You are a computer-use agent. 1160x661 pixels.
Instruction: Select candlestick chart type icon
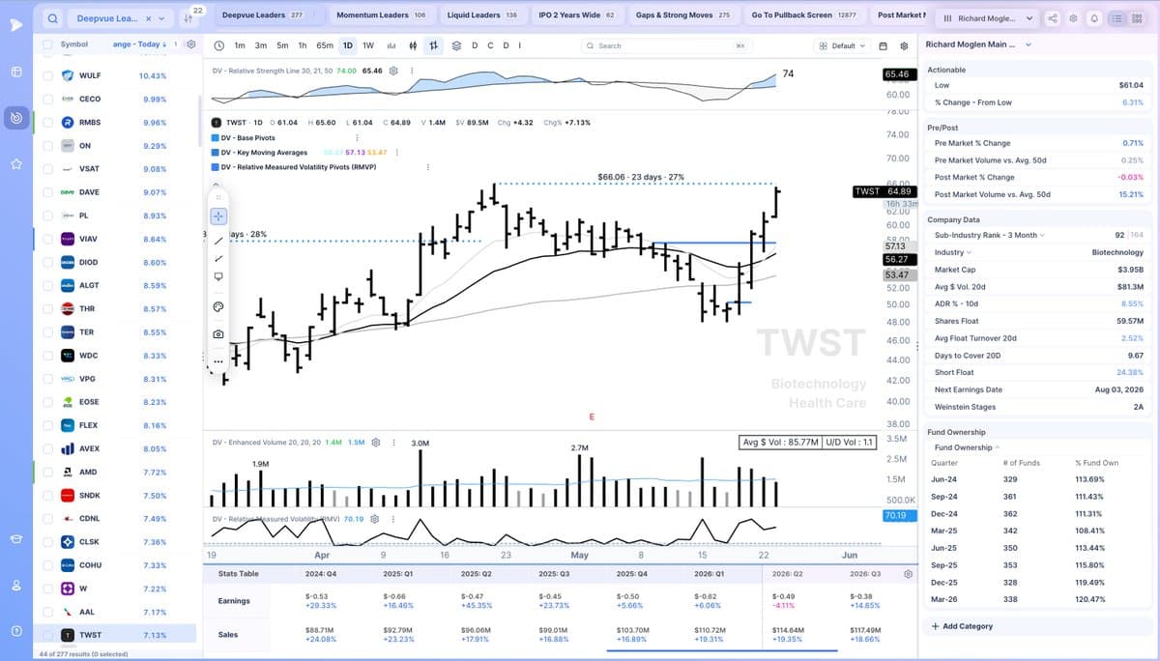click(414, 45)
